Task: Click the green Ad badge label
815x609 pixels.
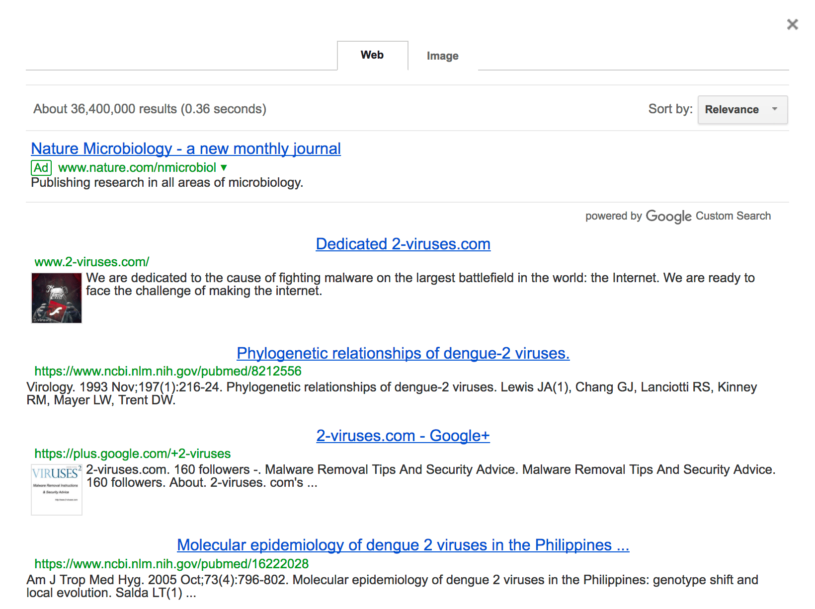Action: coord(41,168)
